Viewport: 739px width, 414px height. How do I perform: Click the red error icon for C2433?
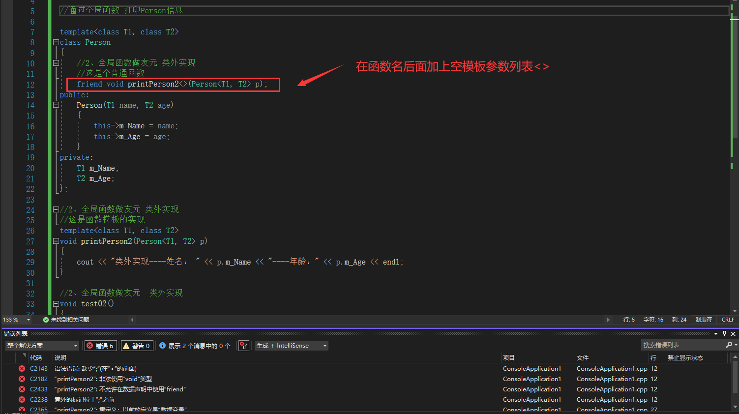[x=22, y=389]
